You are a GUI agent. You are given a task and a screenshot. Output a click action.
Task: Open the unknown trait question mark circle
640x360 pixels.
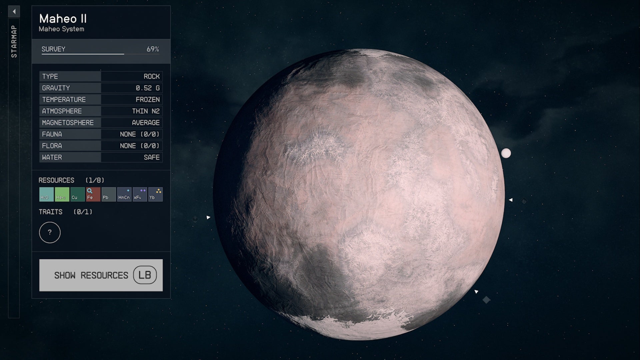[x=49, y=232]
